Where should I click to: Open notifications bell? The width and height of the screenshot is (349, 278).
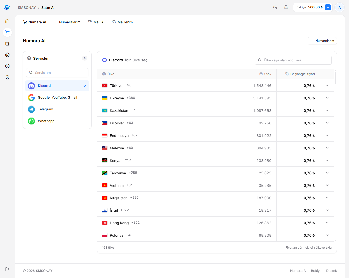click(x=286, y=7)
